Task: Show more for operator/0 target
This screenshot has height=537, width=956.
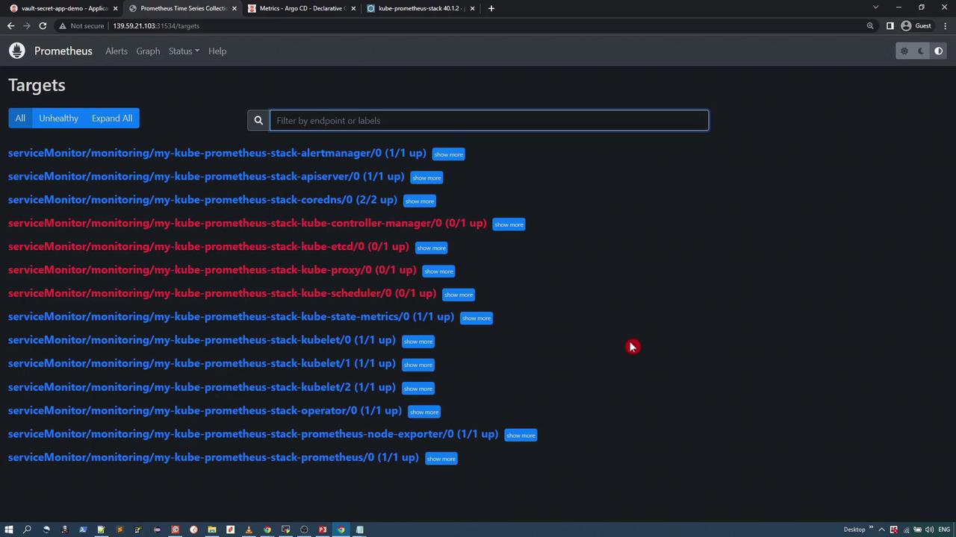Action: coord(424,412)
